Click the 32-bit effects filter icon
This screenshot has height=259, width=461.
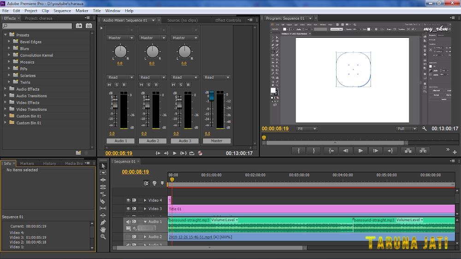89,26
